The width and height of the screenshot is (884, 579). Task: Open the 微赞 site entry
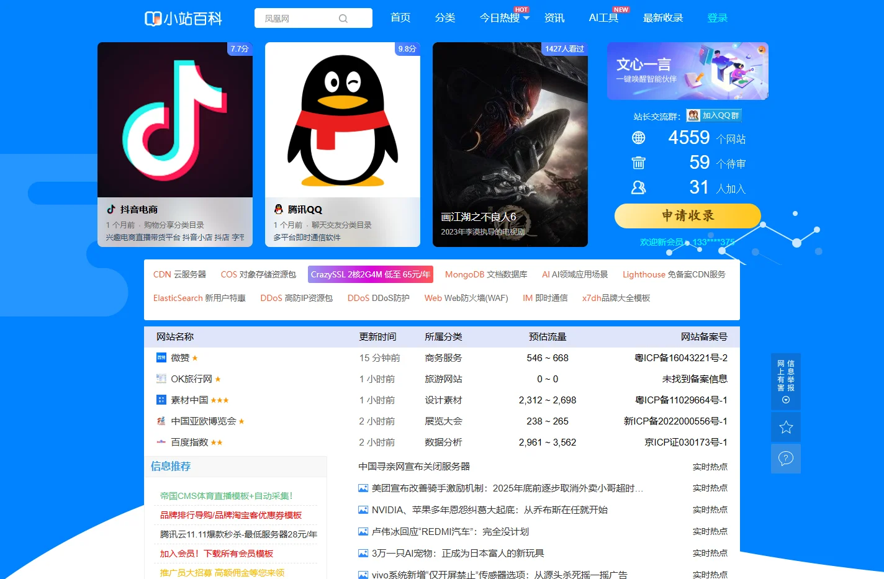tap(180, 358)
